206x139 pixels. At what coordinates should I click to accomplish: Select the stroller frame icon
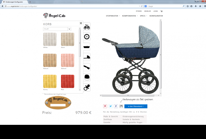(x=87, y=27)
